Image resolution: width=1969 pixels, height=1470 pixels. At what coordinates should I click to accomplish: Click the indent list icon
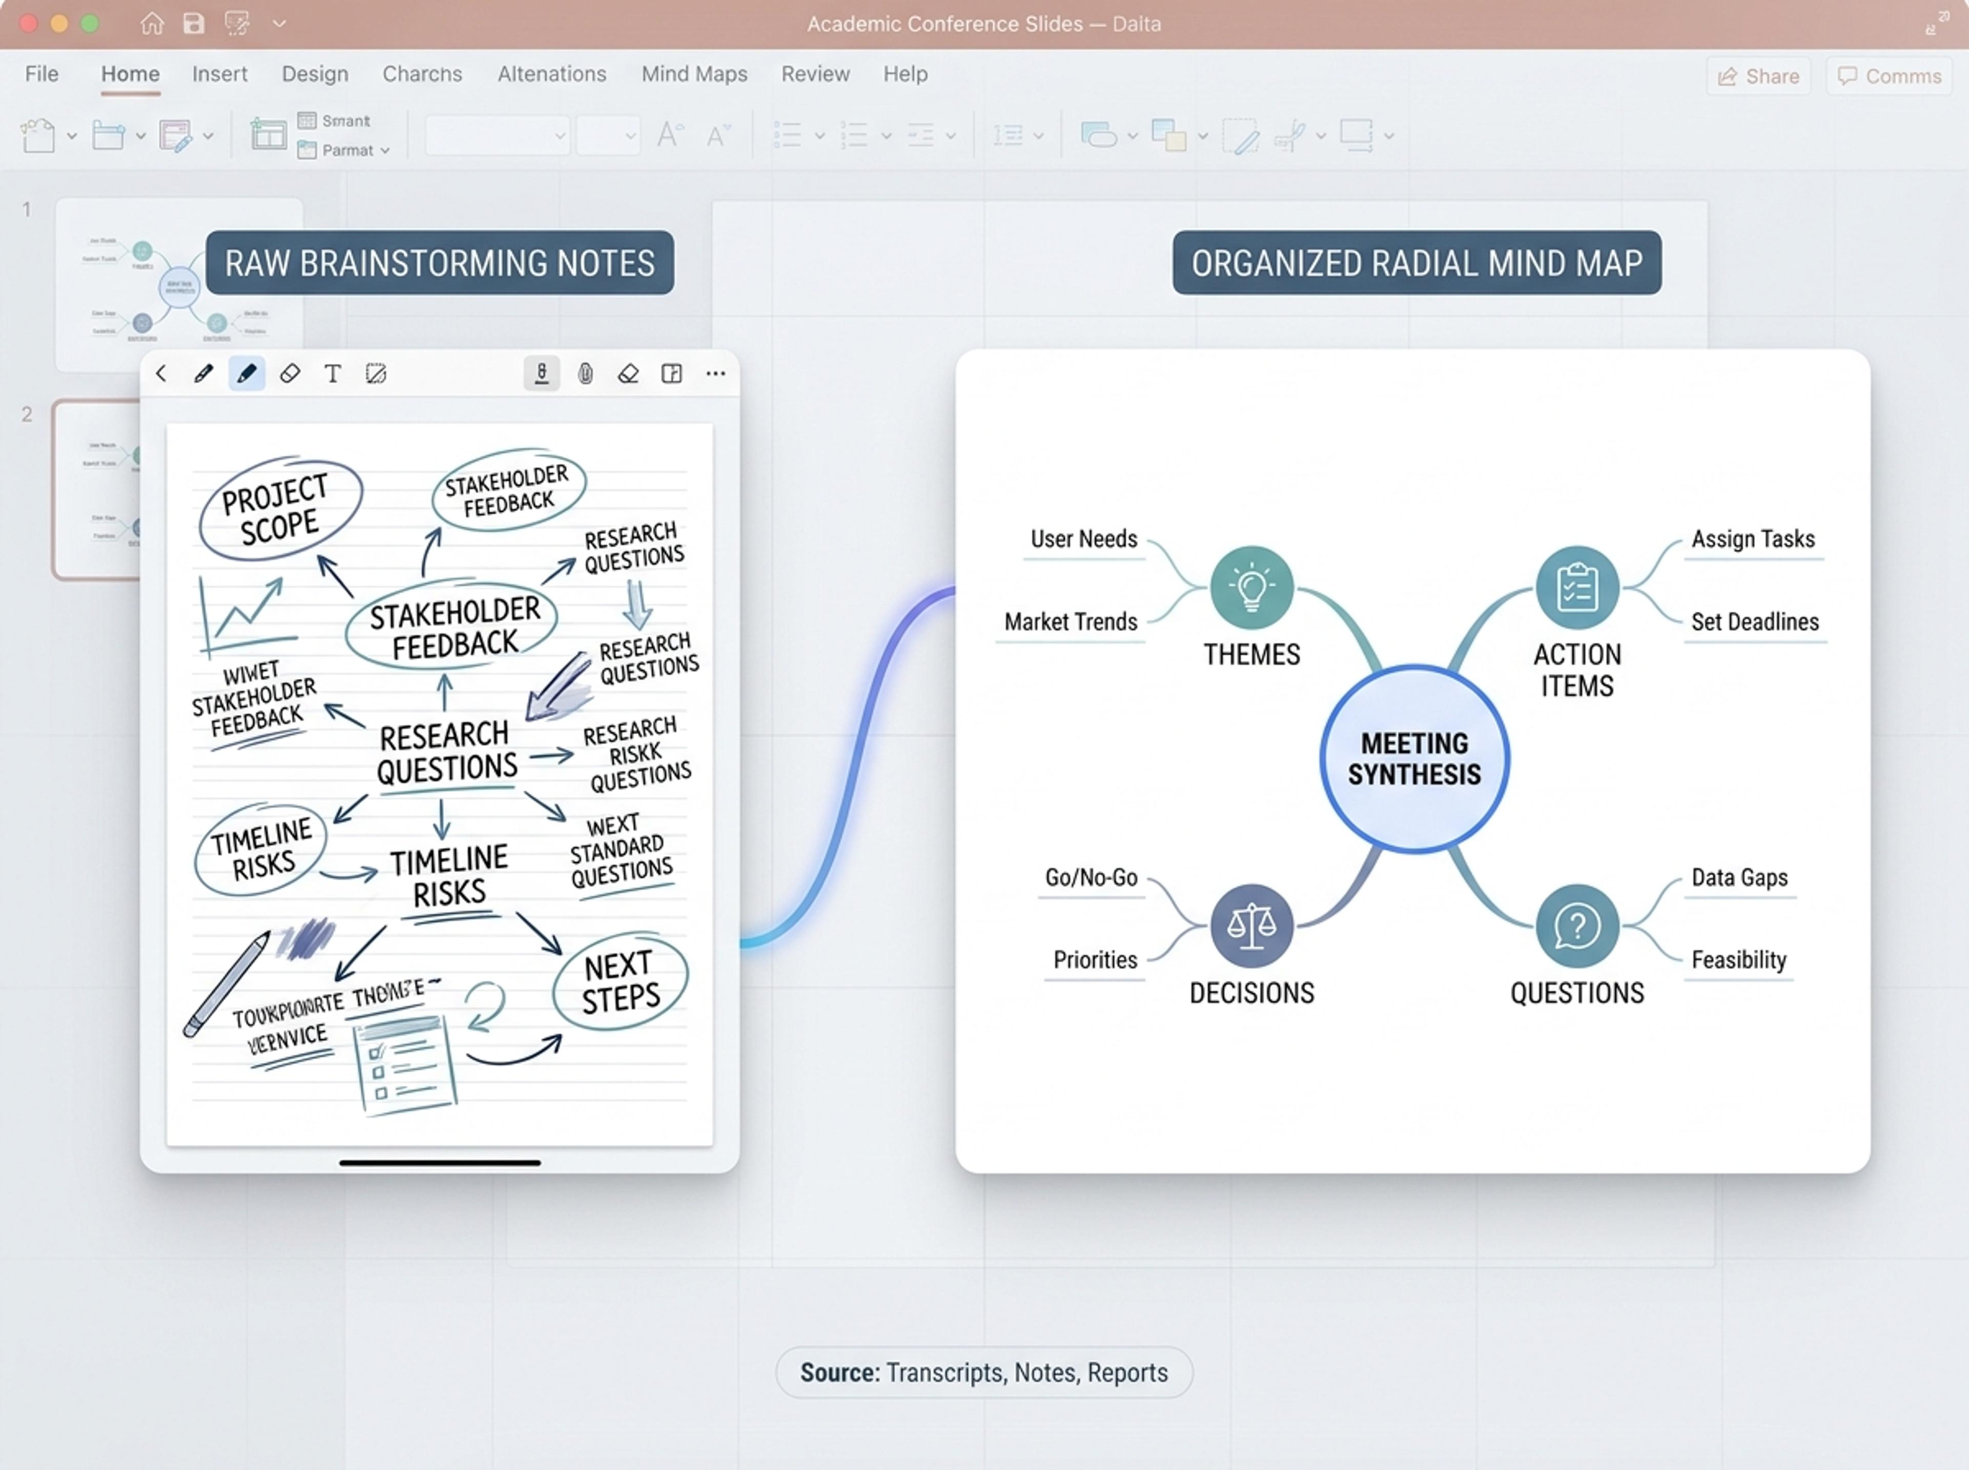[x=920, y=135]
